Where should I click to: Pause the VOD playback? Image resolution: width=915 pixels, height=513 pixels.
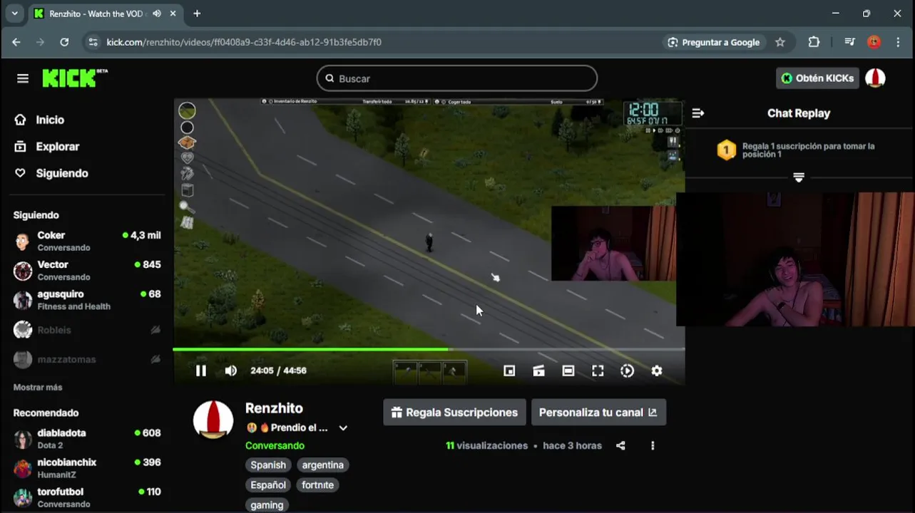pos(201,370)
